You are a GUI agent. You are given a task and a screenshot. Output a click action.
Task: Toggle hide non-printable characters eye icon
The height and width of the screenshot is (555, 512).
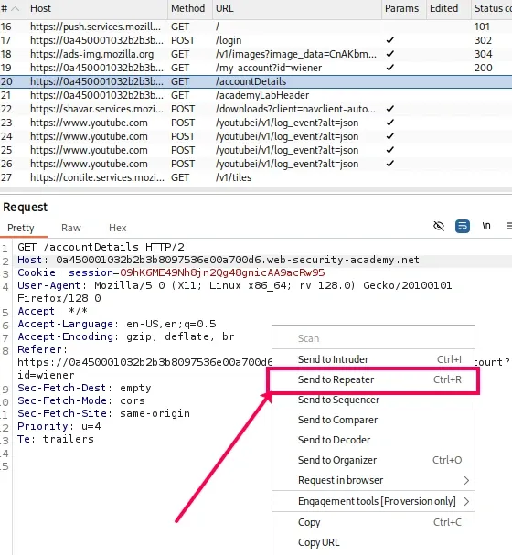pos(439,226)
